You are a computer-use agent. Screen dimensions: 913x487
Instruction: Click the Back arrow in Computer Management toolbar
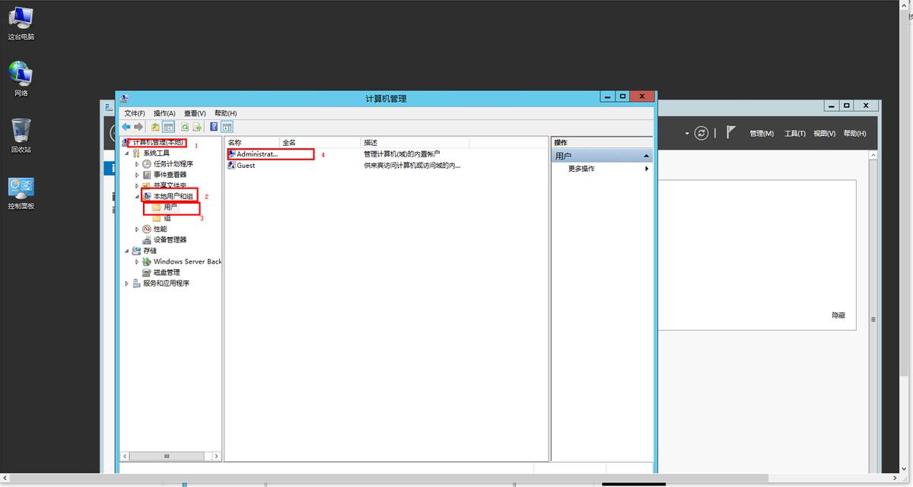[126, 127]
